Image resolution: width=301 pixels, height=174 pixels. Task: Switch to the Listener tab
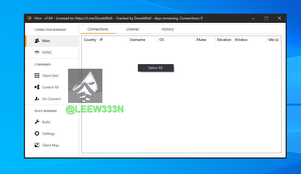tap(133, 29)
